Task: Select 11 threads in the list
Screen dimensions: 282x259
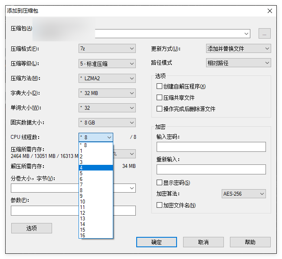Action: coord(96,207)
